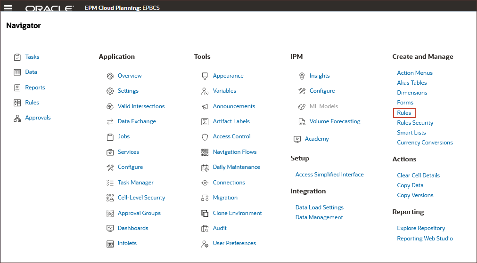Click the Task Manager checklist icon
This screenshot has height=263, width=477.
pos(110,183)
